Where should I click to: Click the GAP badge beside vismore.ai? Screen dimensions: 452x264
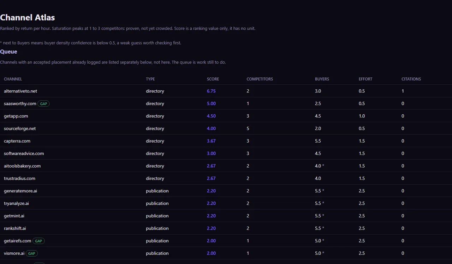32,253
